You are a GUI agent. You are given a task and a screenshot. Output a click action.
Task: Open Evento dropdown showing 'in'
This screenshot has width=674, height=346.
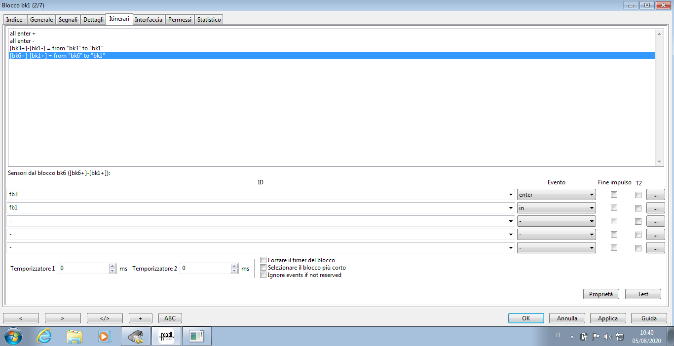tap(556, 208)
